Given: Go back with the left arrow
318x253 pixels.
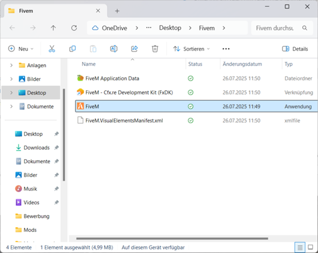Looking at the screenshot, I should coord(12,28).
